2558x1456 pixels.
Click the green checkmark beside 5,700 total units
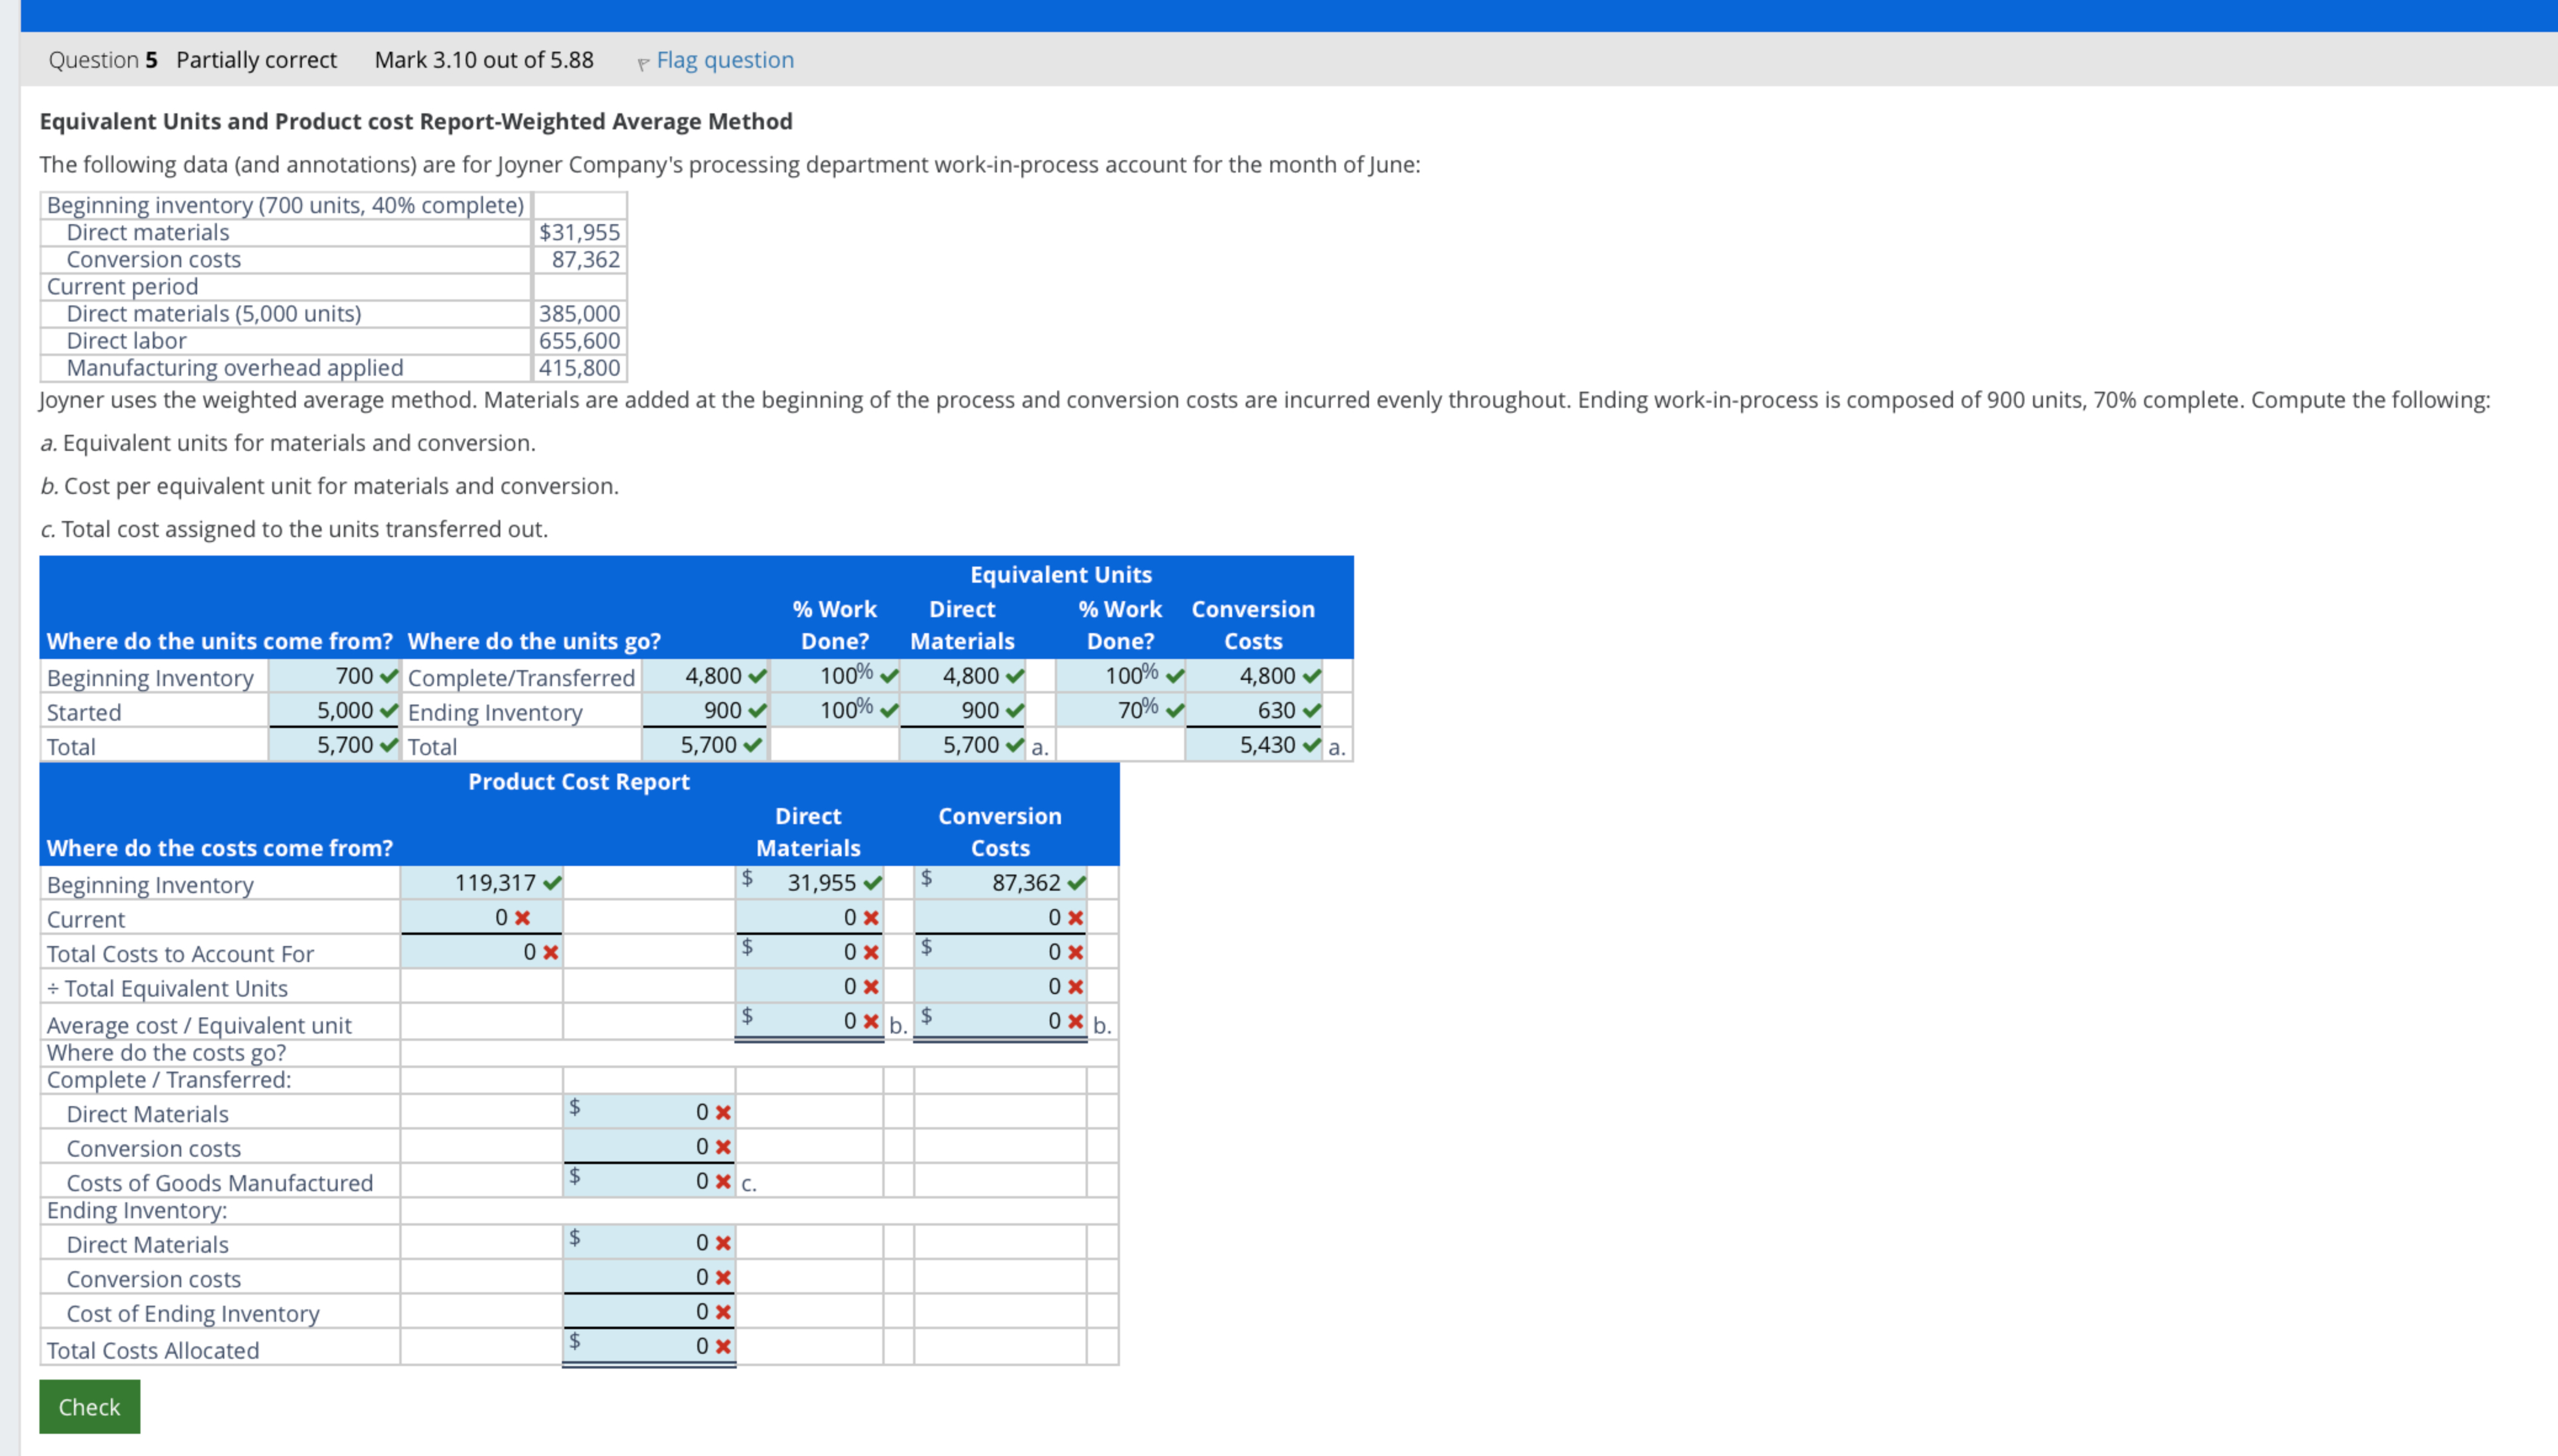pyautogui.click(x=387, y=745)
